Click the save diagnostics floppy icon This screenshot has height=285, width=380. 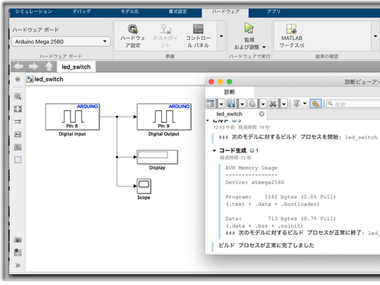point(231,104)
